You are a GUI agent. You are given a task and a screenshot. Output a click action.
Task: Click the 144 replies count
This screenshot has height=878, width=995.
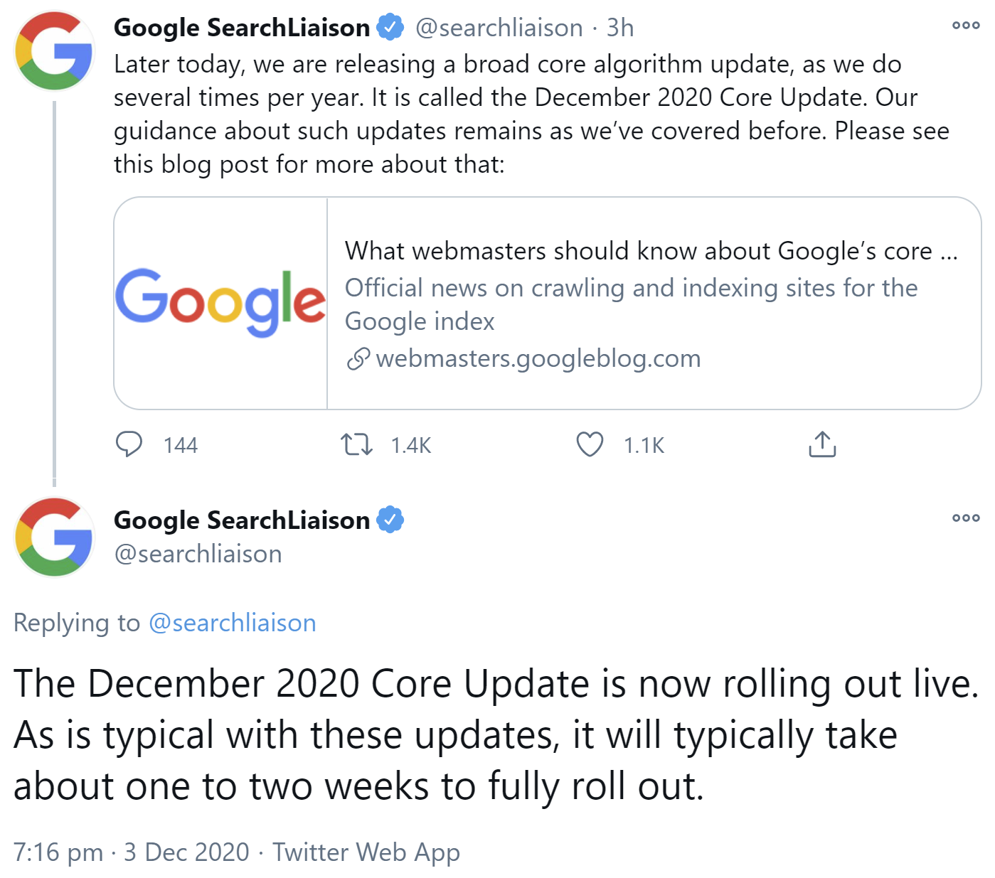[180, 445]
